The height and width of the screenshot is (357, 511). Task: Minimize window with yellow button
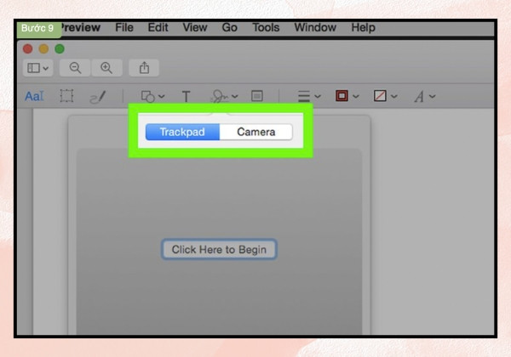43,48
